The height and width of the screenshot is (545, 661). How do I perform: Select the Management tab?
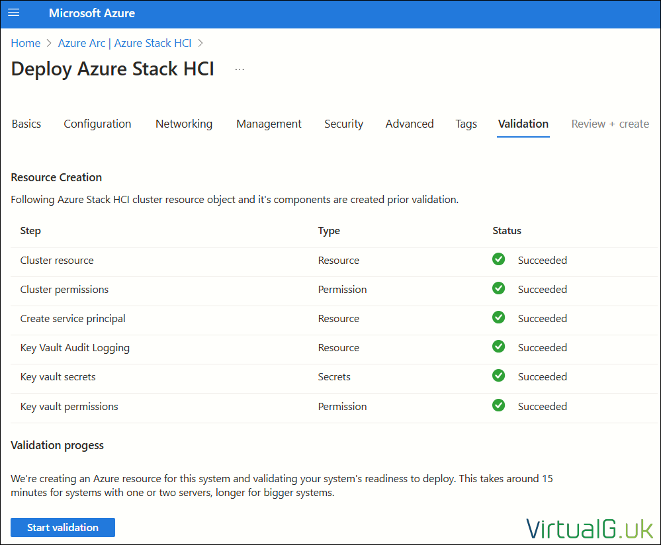click(x=269, y=124)
